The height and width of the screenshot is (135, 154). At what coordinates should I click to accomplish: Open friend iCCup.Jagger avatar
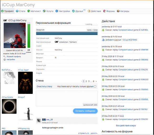(x=25, y=83)
